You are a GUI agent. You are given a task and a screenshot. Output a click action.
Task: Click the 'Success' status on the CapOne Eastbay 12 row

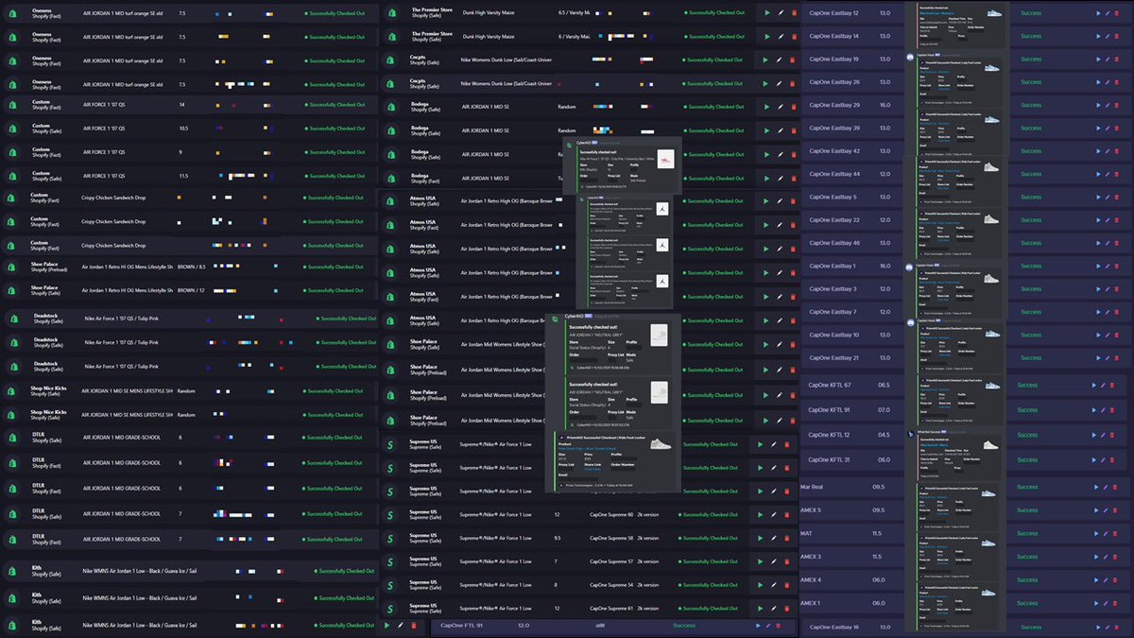coord(1030,13)
